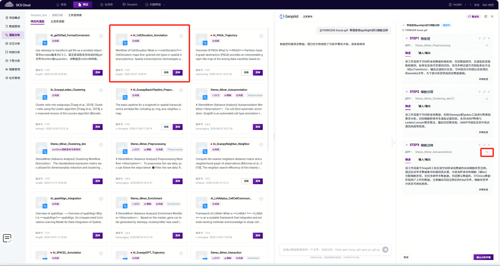Screen dimensions: 500x266
Task: Toggle the Genpilot side panel layout icon
Action: pyautogui.click(x=486, y=16)
